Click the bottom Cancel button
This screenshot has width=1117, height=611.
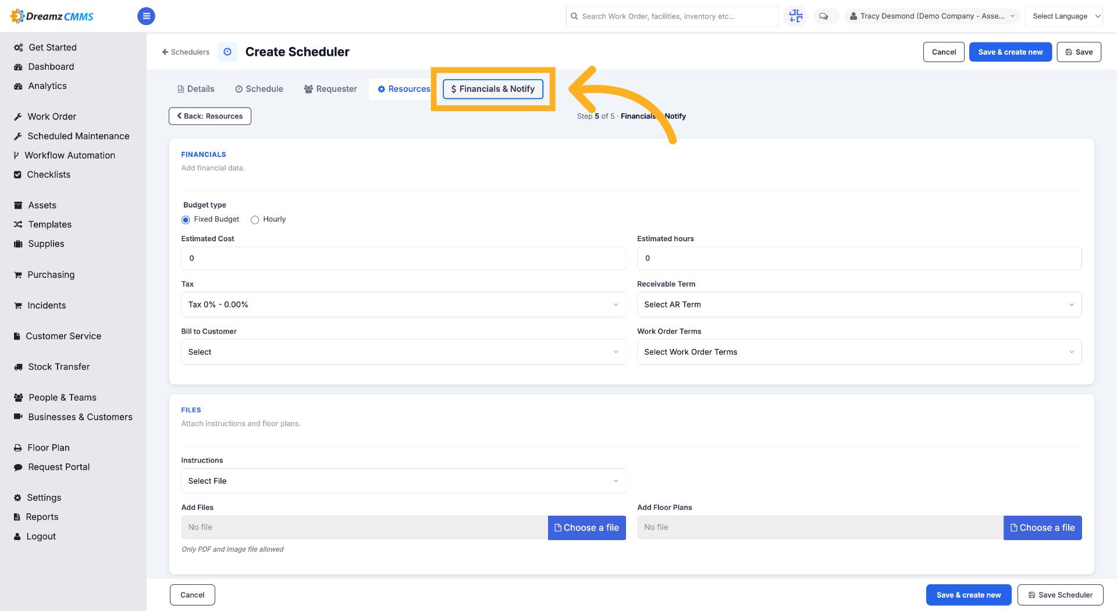193,595
